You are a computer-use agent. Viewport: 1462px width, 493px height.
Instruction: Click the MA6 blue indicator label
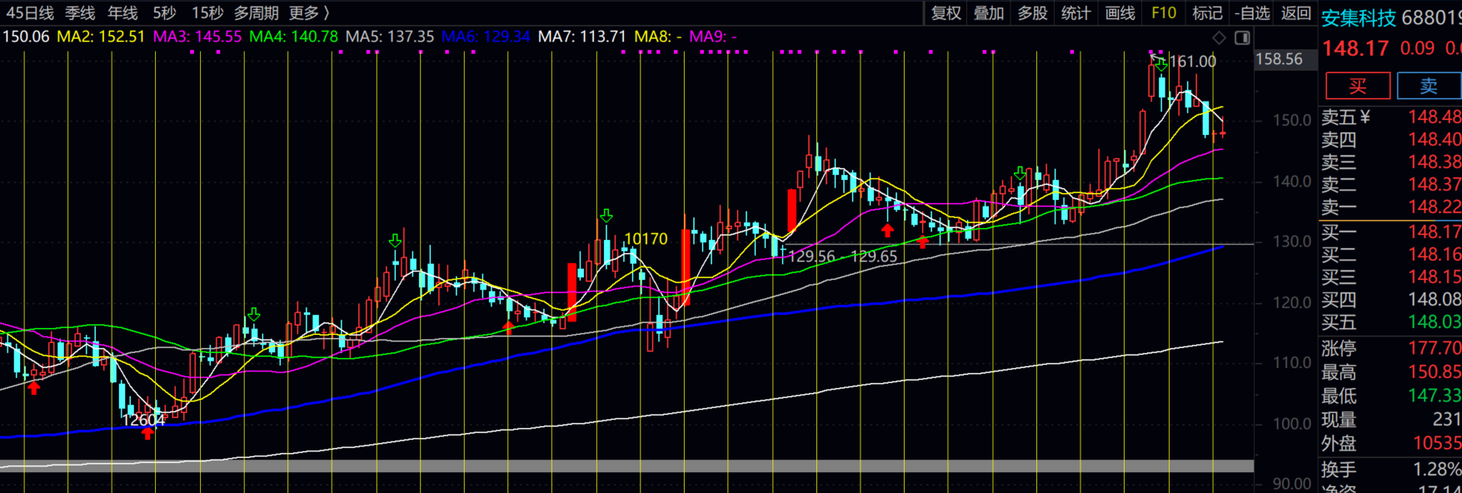tap(486, 37)
